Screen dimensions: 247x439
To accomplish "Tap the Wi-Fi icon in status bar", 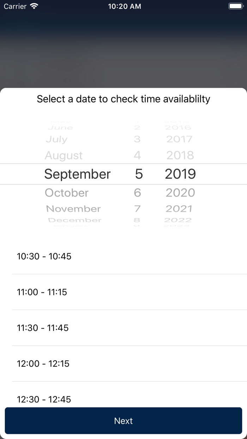I will [x=34, y=6].
